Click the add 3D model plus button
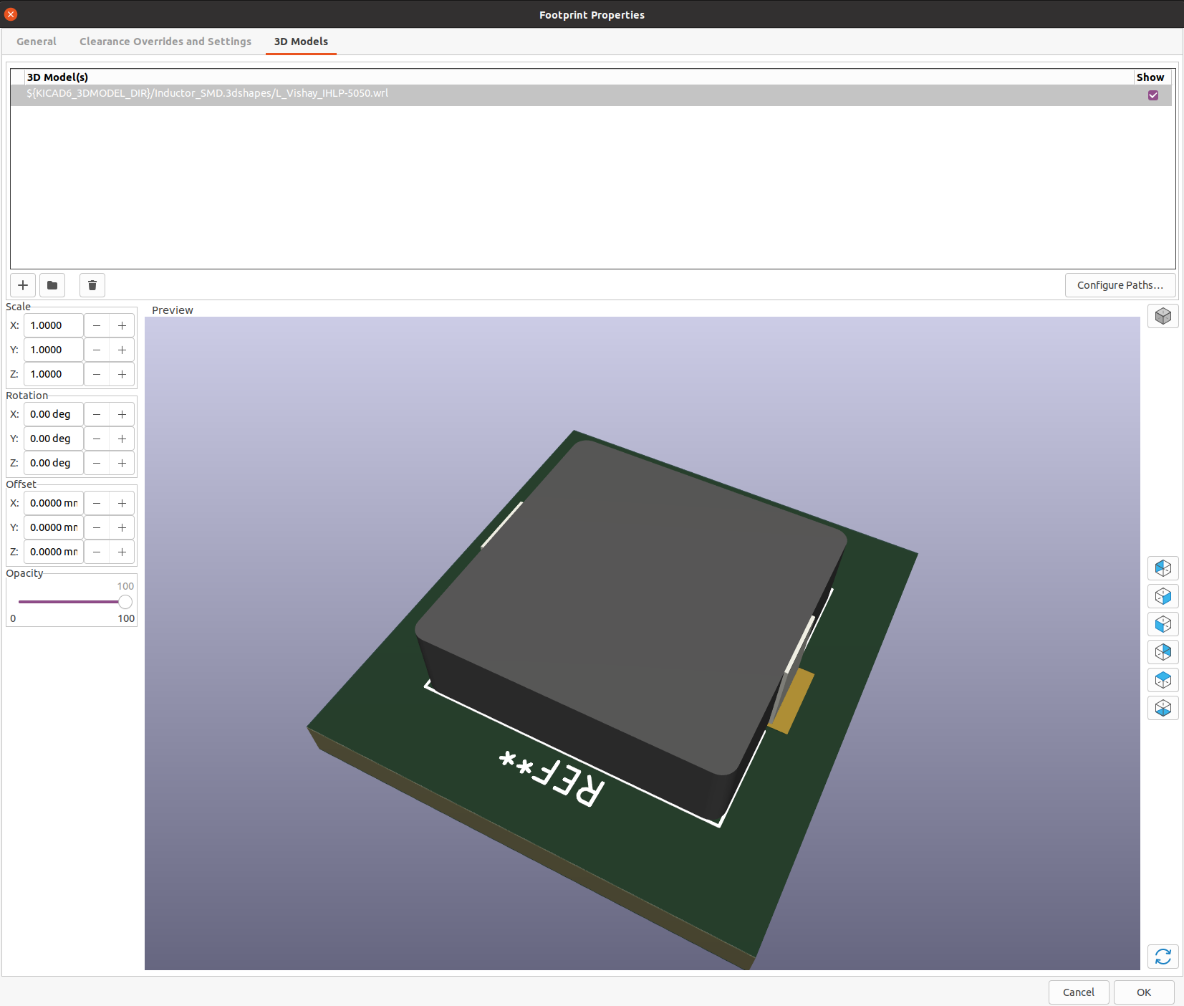 point(23,285)
